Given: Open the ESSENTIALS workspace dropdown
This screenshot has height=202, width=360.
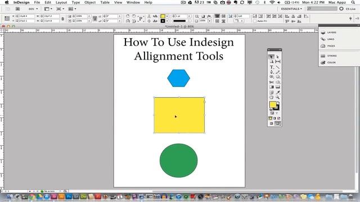Looking at the screenshot, I should 291,9.
